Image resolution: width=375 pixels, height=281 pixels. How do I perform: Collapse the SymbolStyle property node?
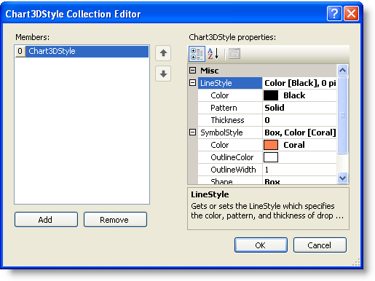click(x=192, y=132)
